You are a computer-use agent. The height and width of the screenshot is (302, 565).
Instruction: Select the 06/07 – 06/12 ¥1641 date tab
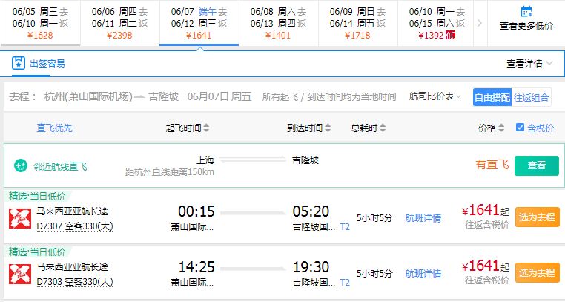[x=199, y=23]
